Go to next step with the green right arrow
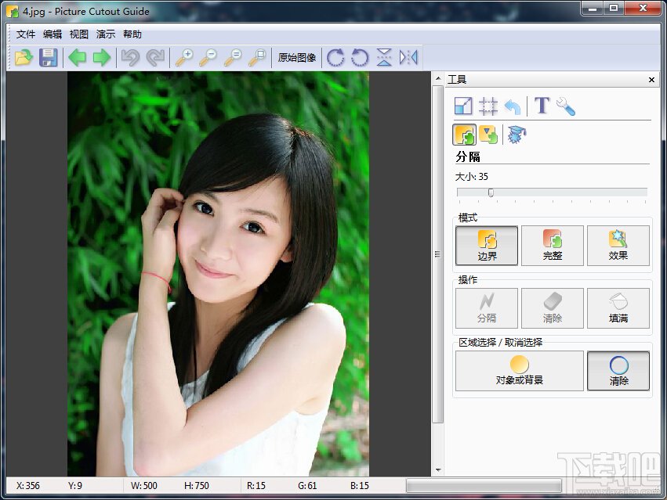Screen dimensions: 667x500 click(x=102, y=57)
